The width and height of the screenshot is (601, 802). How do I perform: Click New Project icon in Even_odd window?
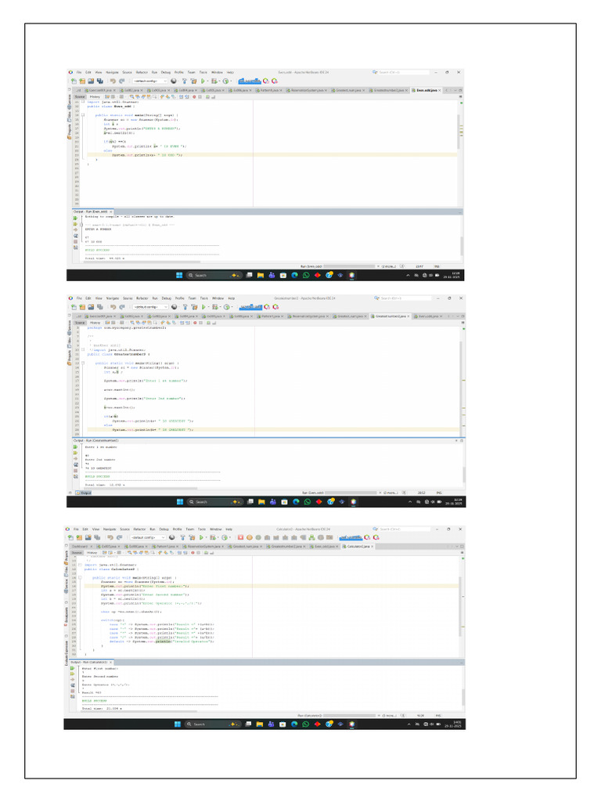point(82,81)
